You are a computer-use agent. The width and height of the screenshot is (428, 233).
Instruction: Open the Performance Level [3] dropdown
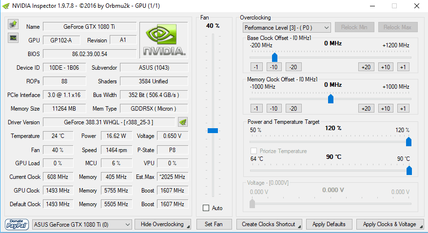pyautogui.click(x=287, y=28)
